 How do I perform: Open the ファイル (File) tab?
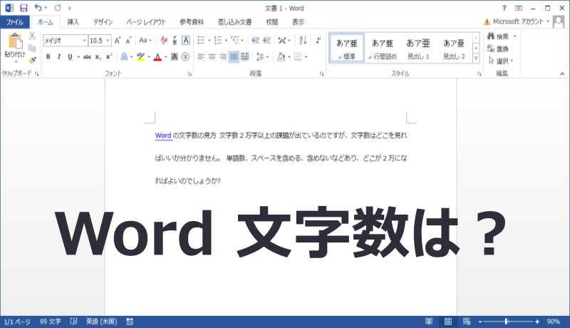[15, 22]
